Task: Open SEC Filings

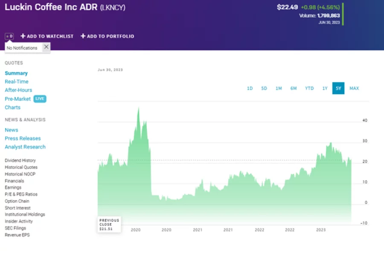Action: pos(15,228)
